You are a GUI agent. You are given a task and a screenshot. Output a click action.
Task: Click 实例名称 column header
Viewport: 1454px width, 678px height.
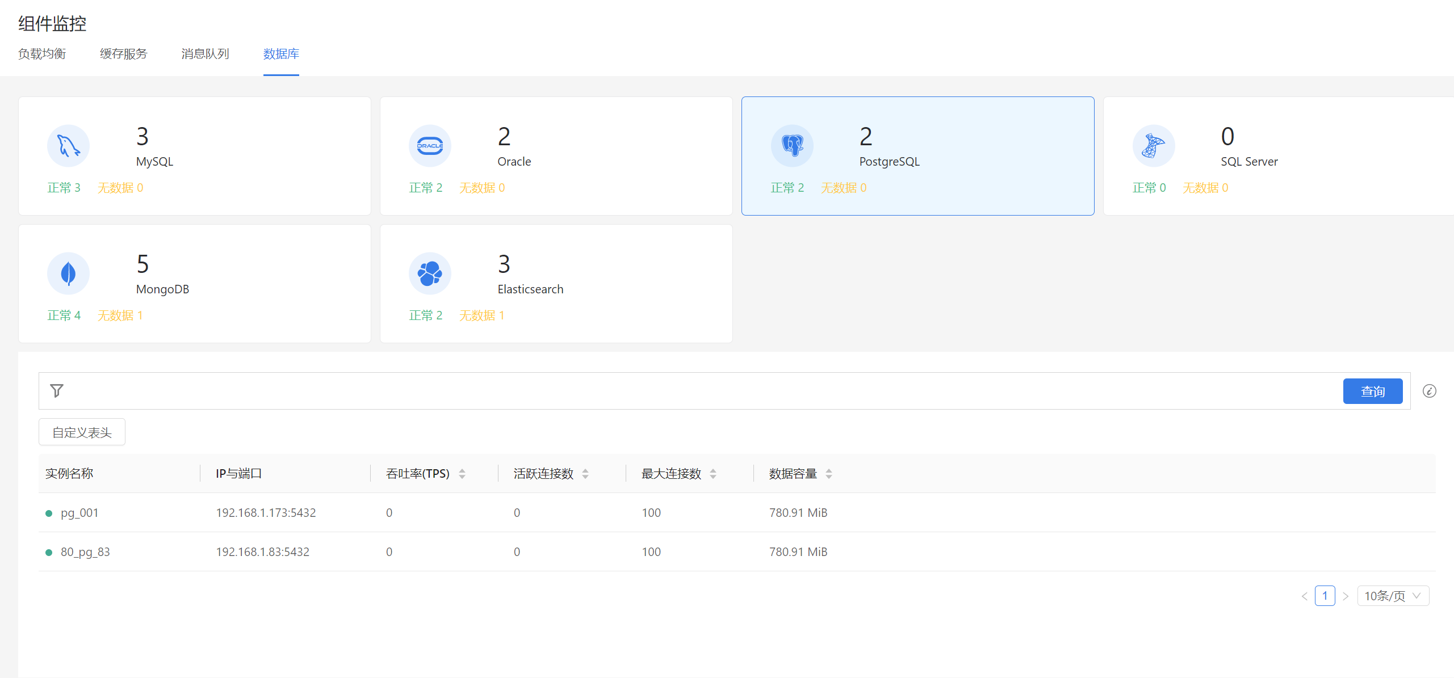[x=69, y=474]
